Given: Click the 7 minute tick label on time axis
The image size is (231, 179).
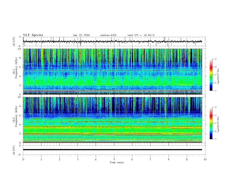Looking at the screenshot, I should click(x=150, y=159).
